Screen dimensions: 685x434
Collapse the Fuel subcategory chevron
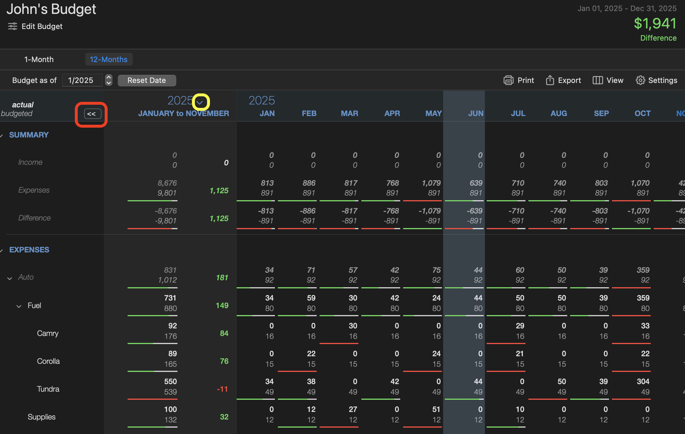[19, 306]
